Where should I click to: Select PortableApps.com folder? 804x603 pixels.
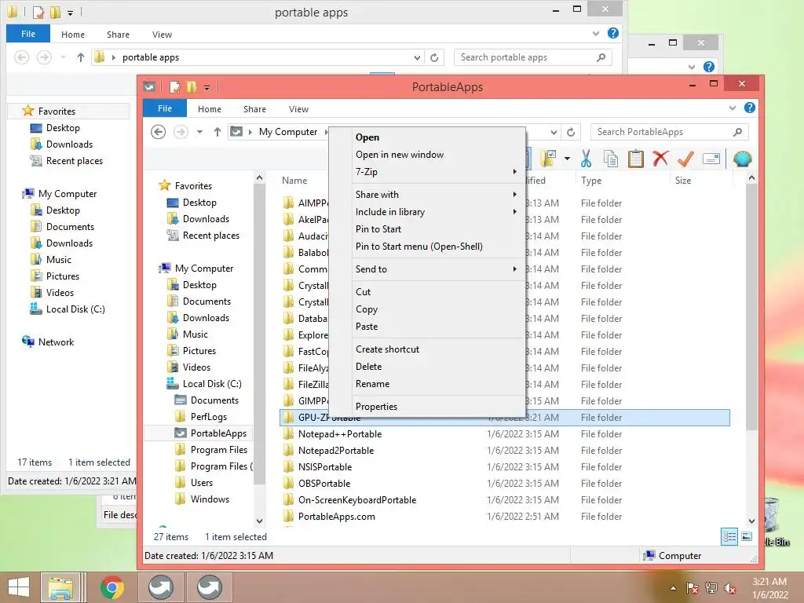[336, 517]
